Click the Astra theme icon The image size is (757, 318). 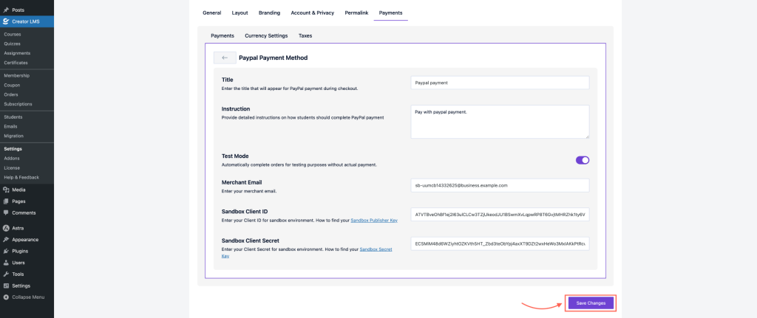[7, 228]
